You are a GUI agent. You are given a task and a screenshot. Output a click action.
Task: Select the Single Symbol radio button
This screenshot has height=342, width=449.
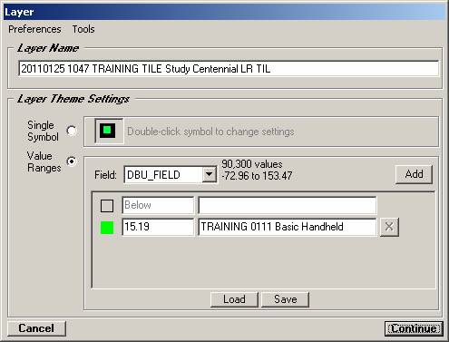(x=72, y=131)
